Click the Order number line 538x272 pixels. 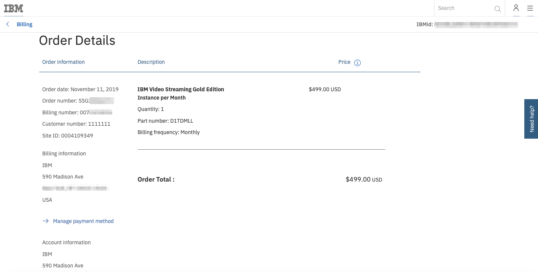(78, 101)
